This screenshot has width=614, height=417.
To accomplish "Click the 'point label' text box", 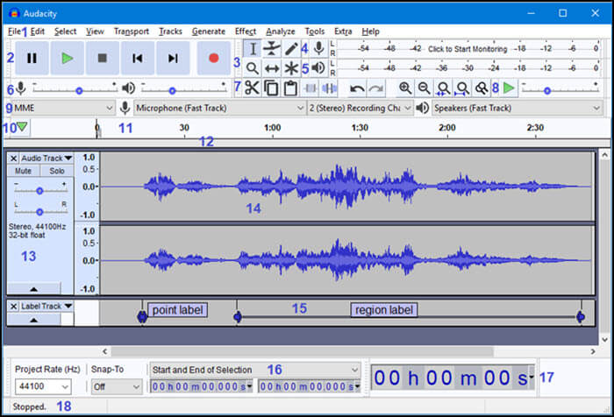I will coord(178,310).
